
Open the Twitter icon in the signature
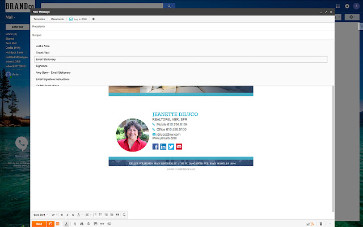click(x=171, y=146)
